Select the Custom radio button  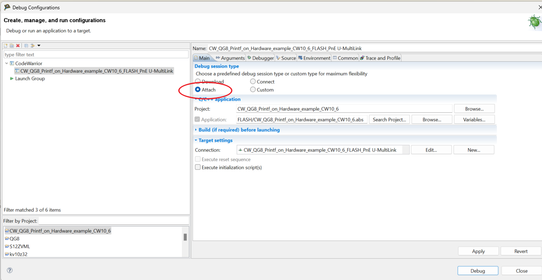(253, 89)
